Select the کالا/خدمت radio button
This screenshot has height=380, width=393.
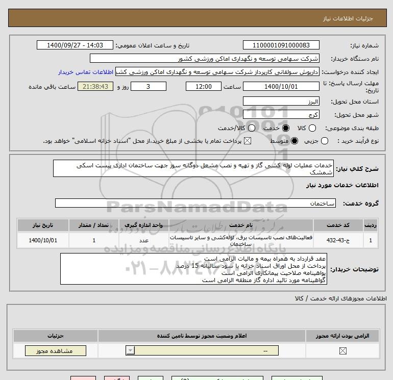[252, 128]
